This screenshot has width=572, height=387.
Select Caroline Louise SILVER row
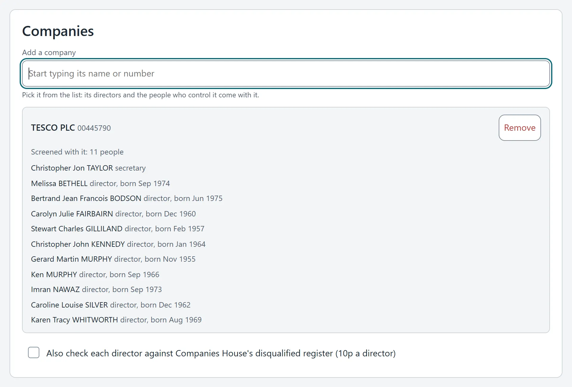pyautogui.click(x=111, y=305)
